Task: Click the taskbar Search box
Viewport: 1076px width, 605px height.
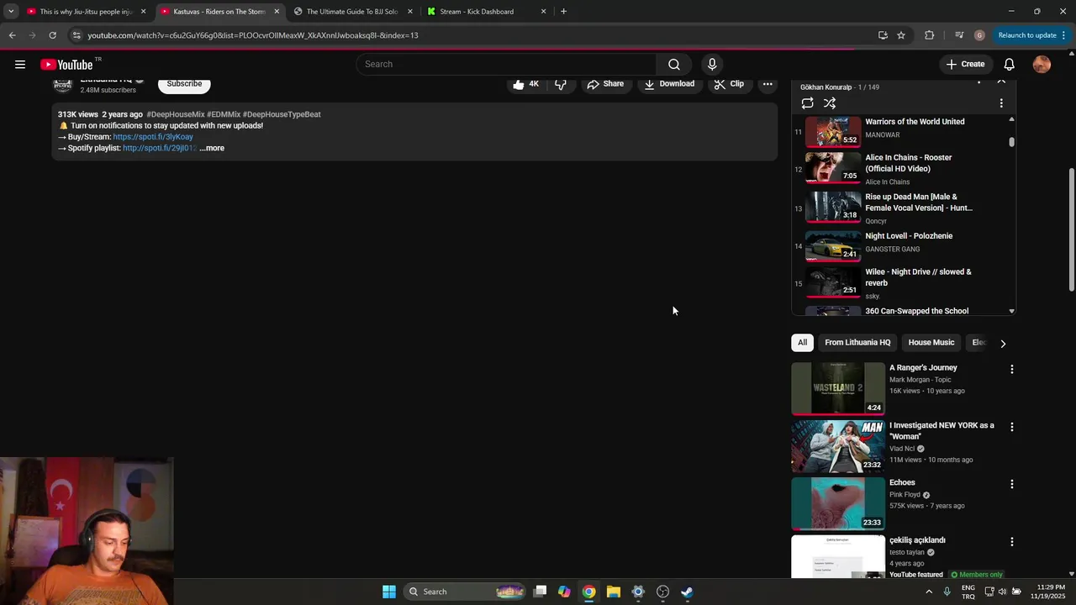Action: tap(464, 592)
